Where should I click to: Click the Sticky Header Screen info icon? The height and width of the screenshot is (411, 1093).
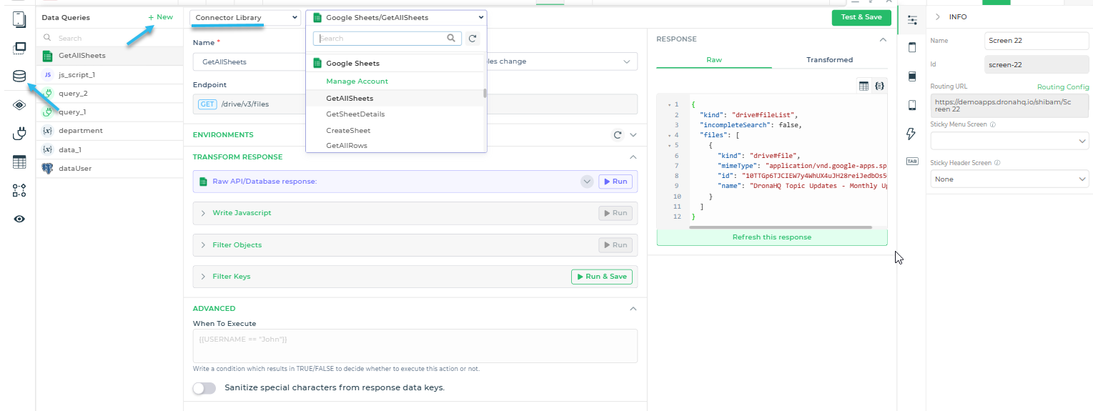click(x=997, y=163)
